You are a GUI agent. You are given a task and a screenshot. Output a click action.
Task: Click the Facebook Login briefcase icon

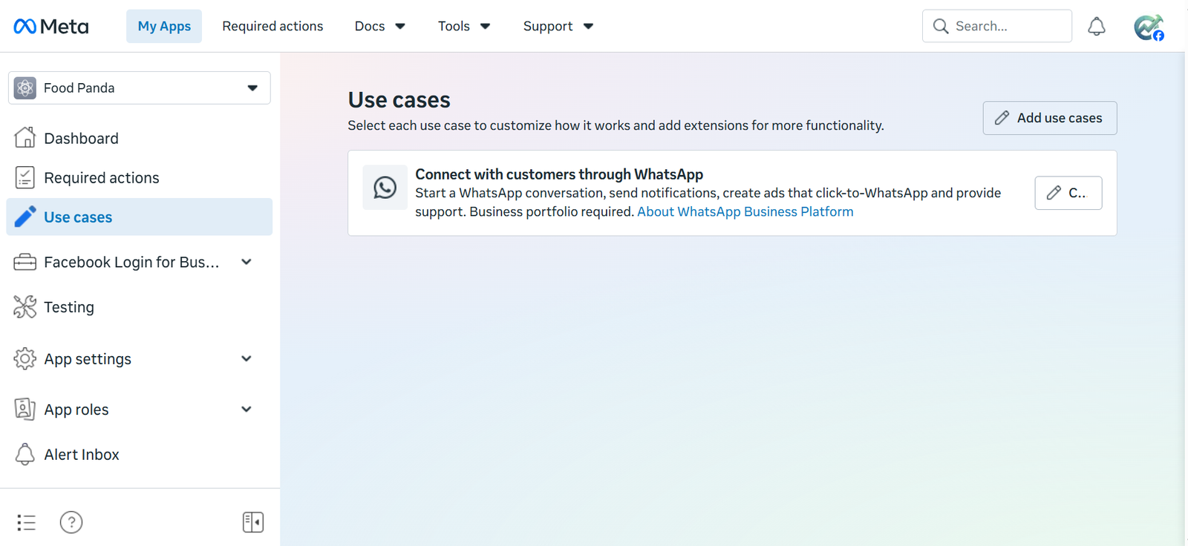(25, 262)
